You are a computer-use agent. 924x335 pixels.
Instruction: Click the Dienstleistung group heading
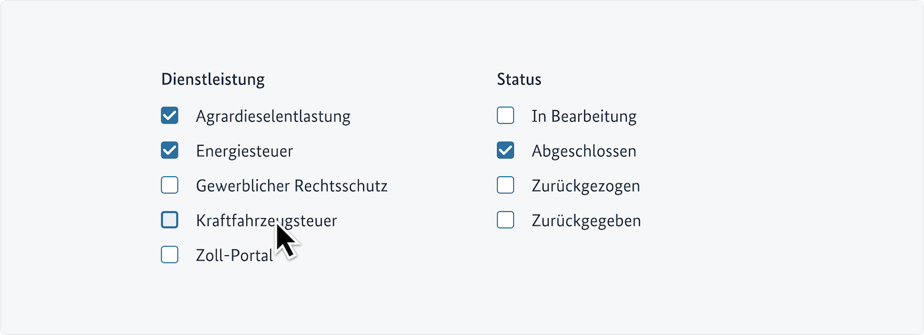[x=212, y=79]
